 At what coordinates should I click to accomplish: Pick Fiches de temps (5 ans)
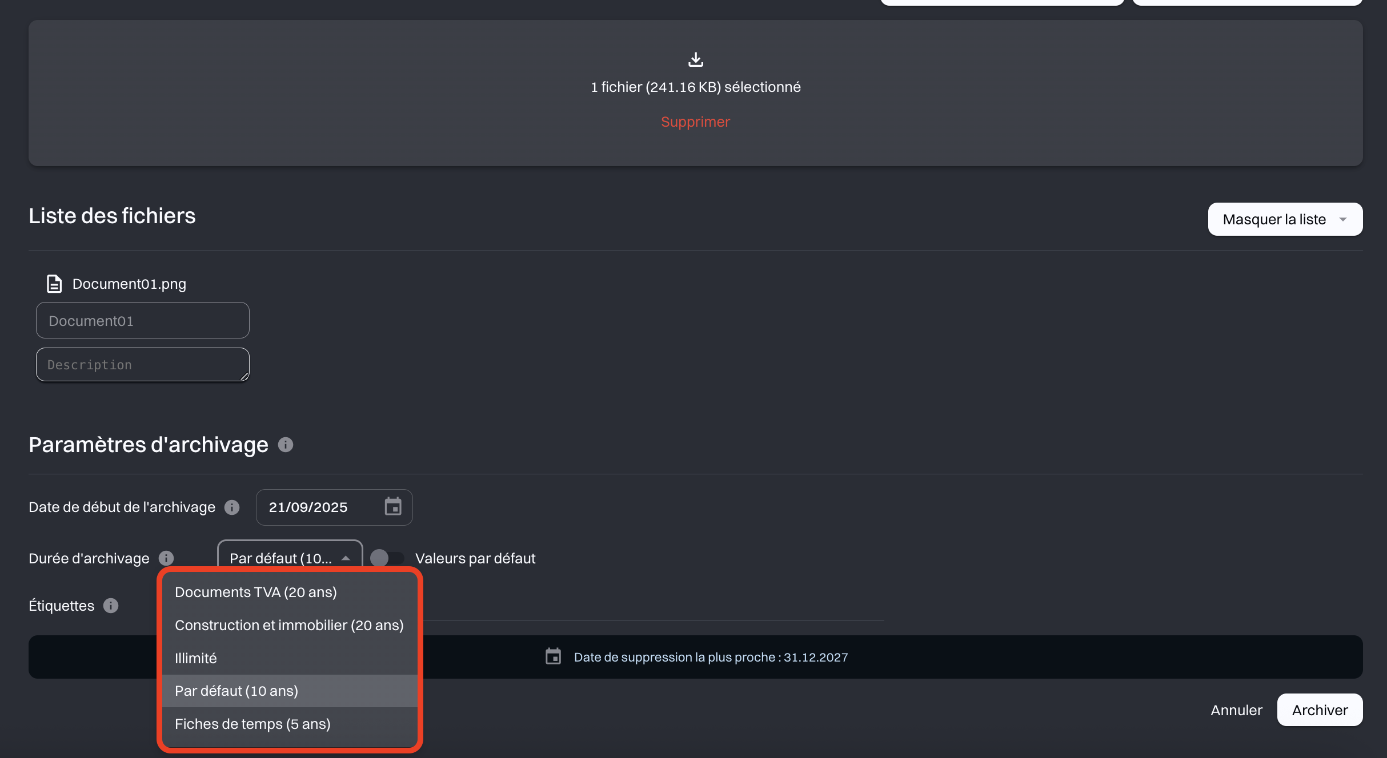click(x=252, y=724)
